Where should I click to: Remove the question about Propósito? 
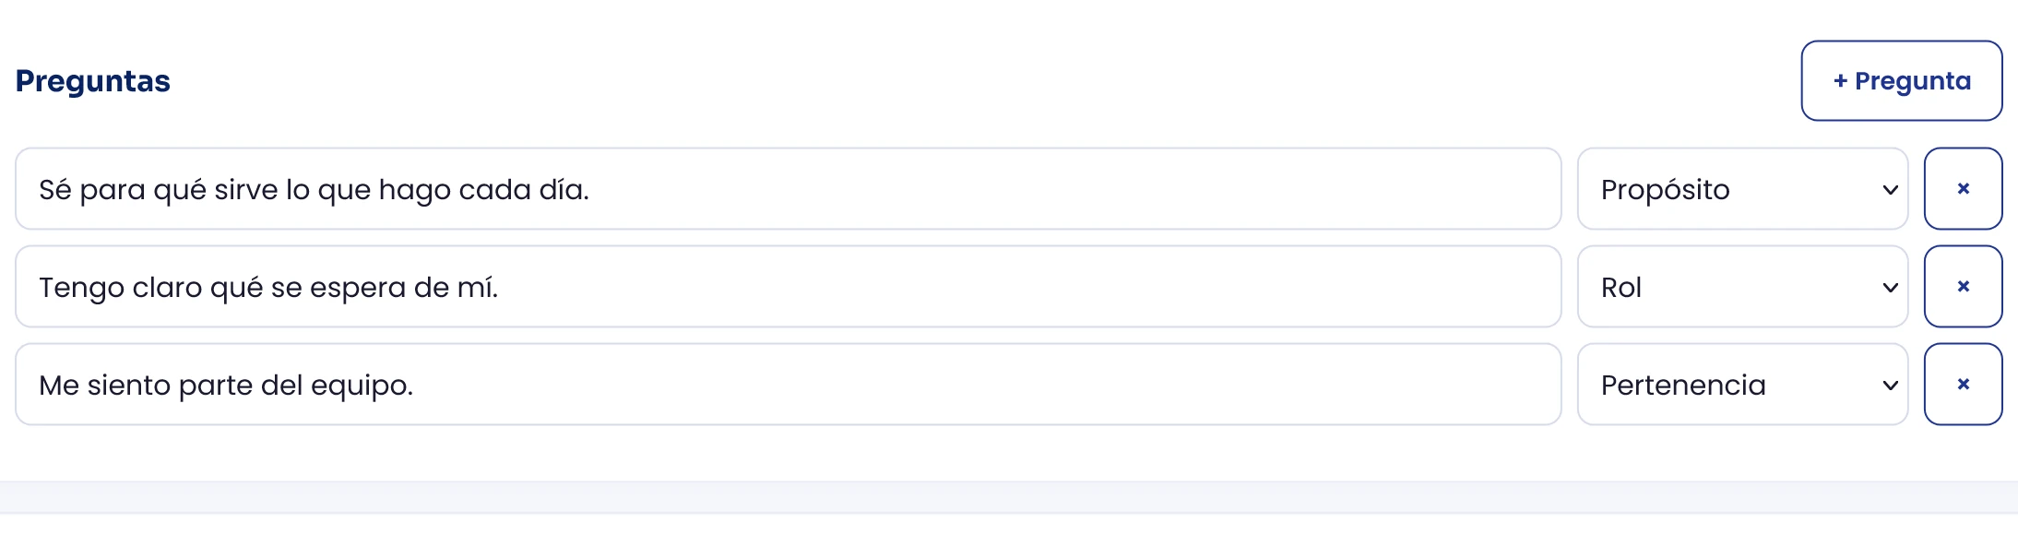coord(1963,188)
